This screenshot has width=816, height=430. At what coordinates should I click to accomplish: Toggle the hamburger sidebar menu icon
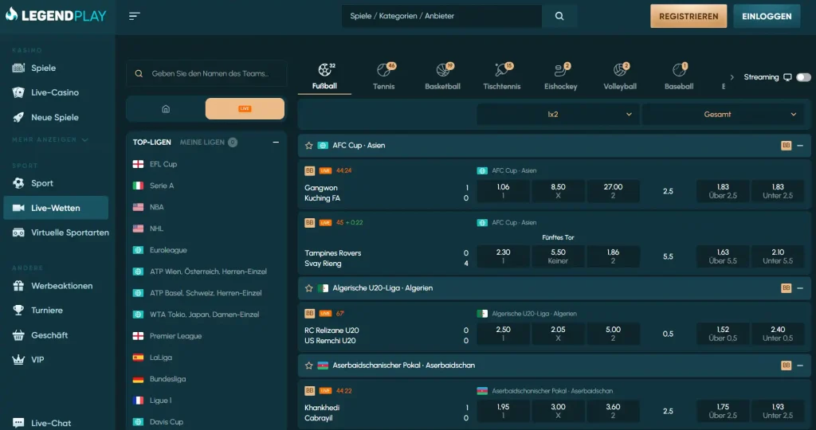click(134, 16)
